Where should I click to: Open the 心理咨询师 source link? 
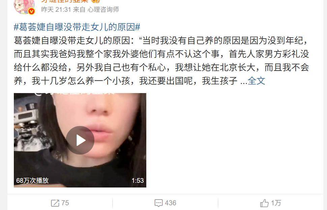click(x=103, y=9)
